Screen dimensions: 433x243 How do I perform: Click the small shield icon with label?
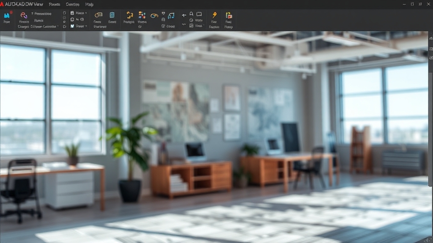point(163,26)
